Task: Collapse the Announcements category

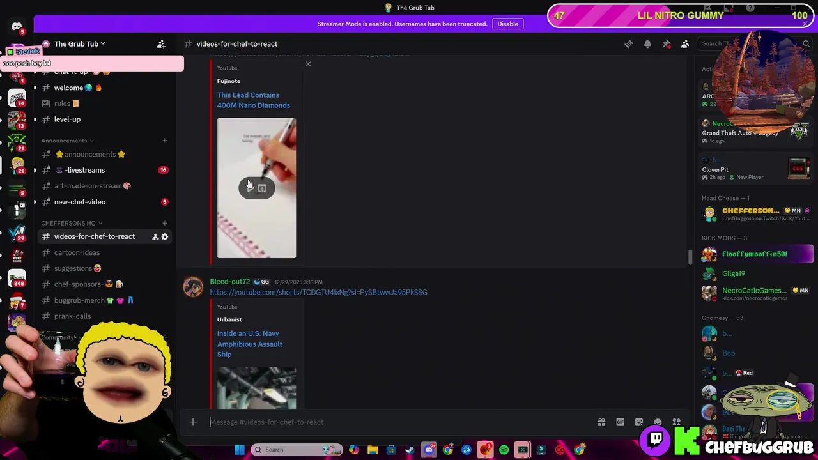Action: coord(67,141)
